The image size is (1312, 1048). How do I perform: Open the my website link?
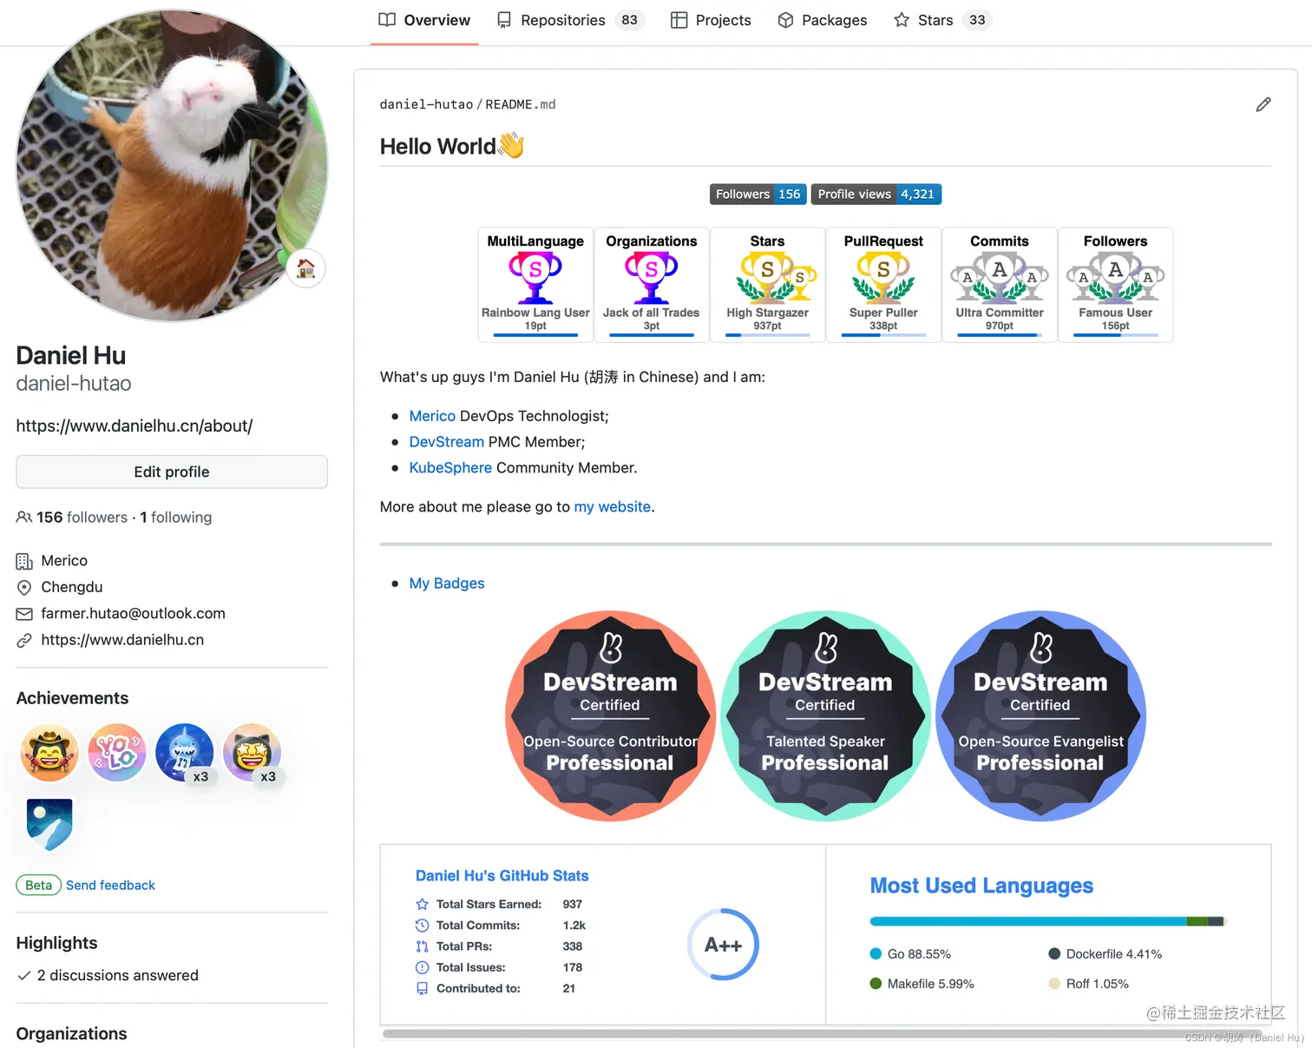pos(612,506)
